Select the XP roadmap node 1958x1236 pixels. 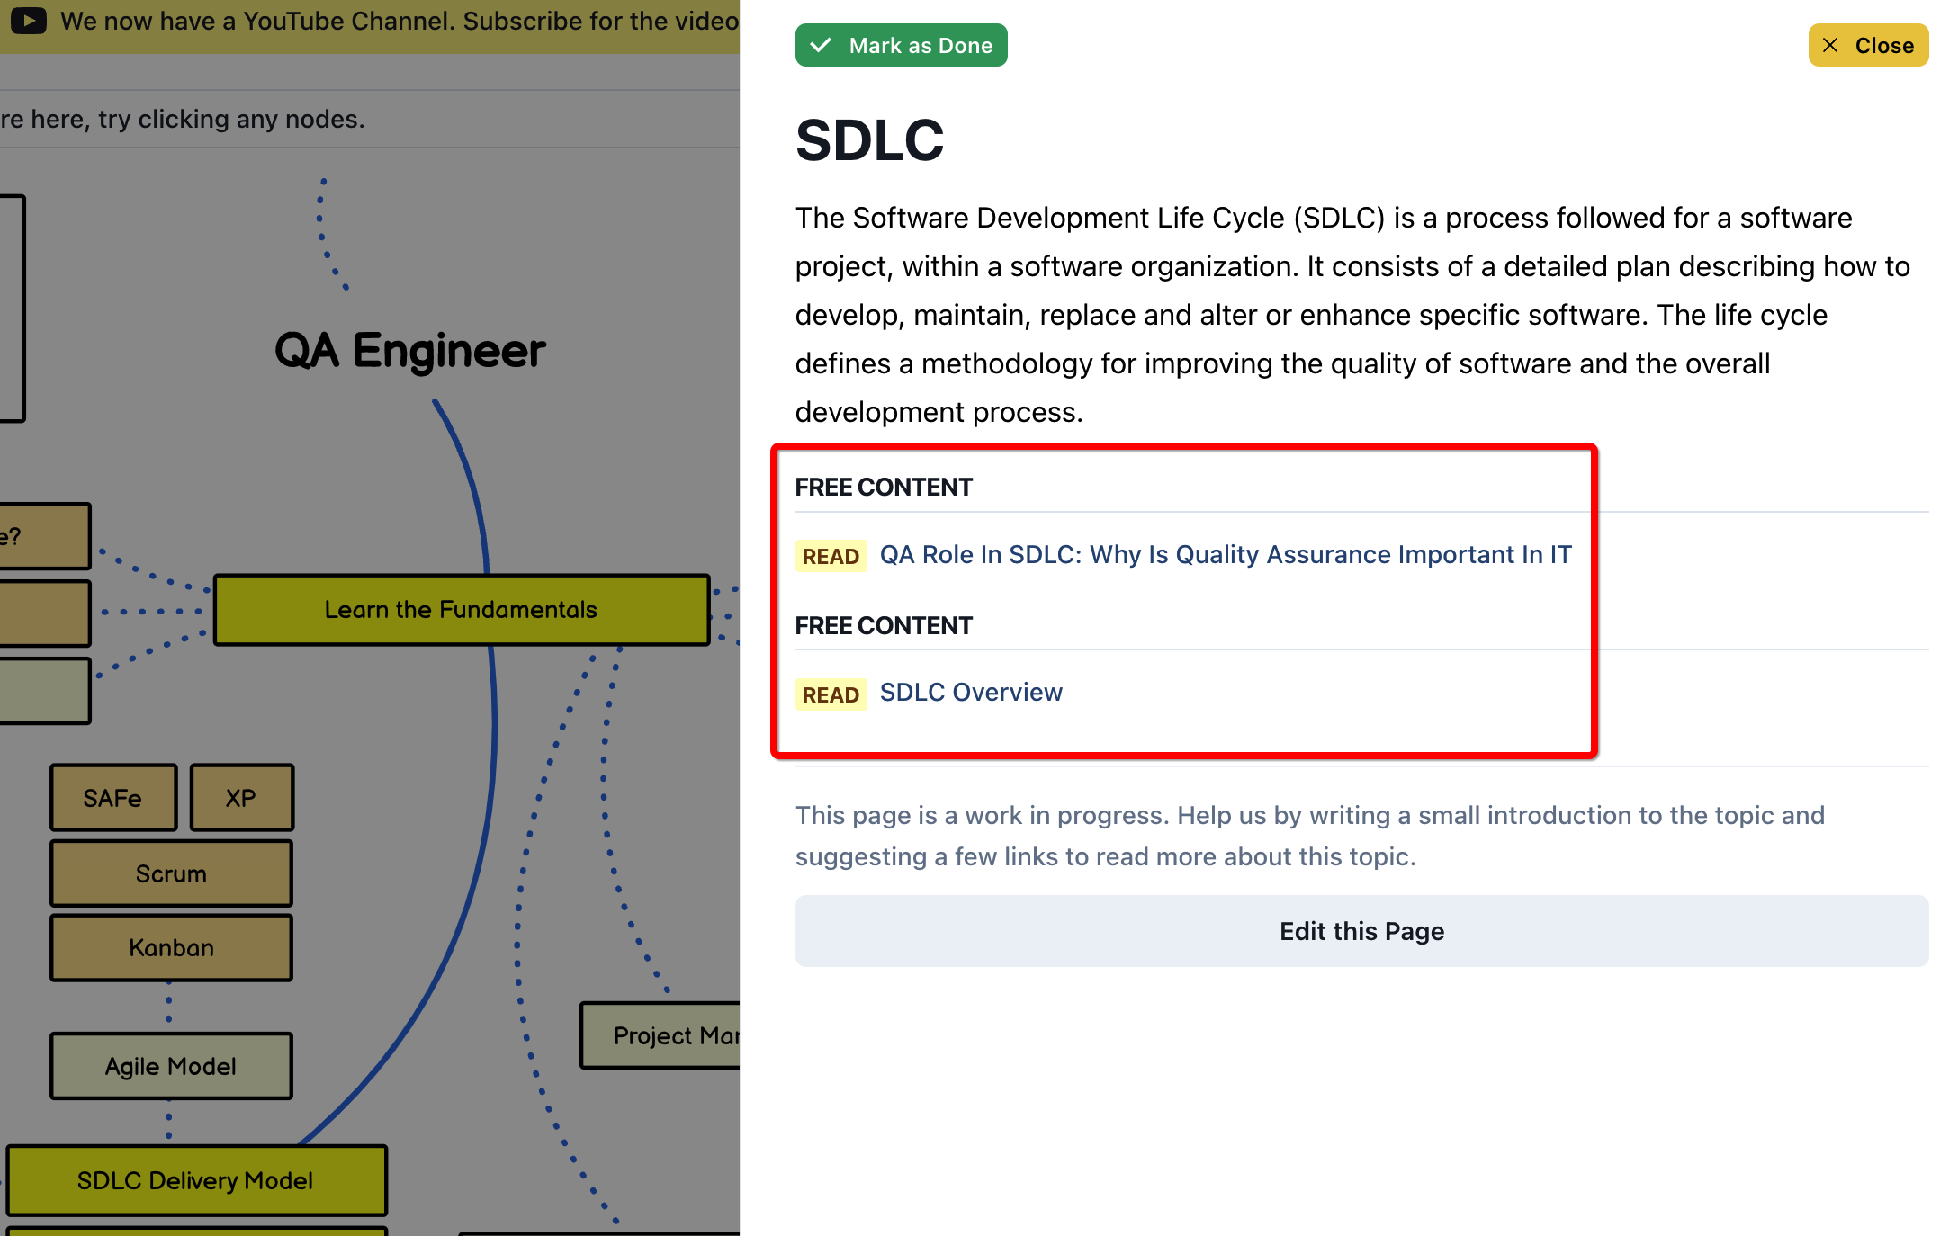click(x=241, y=798)
